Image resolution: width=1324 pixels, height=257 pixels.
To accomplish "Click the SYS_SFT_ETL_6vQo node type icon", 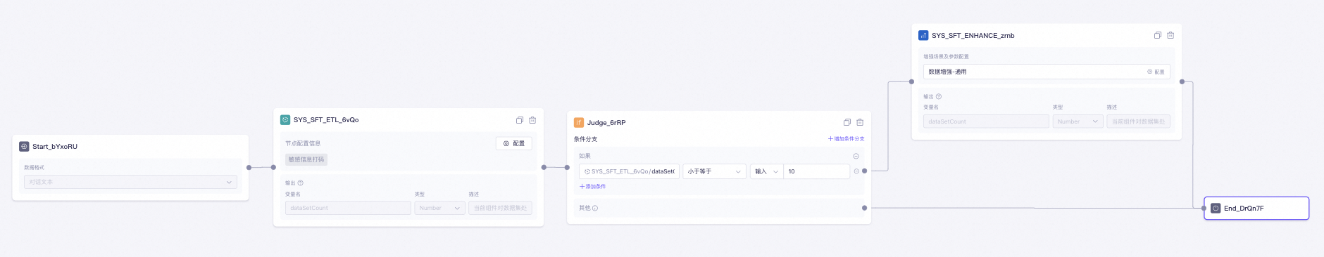I will click(x=285, y=120).
